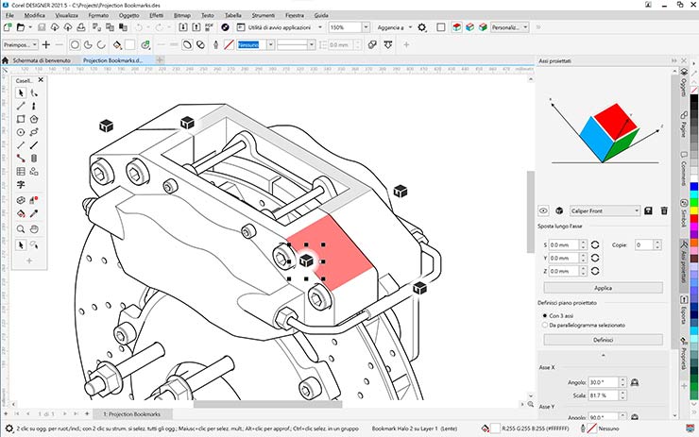Expand the 150% zoom level dropdown
This screenshot has height=437, width=699.
pos(364,28)
